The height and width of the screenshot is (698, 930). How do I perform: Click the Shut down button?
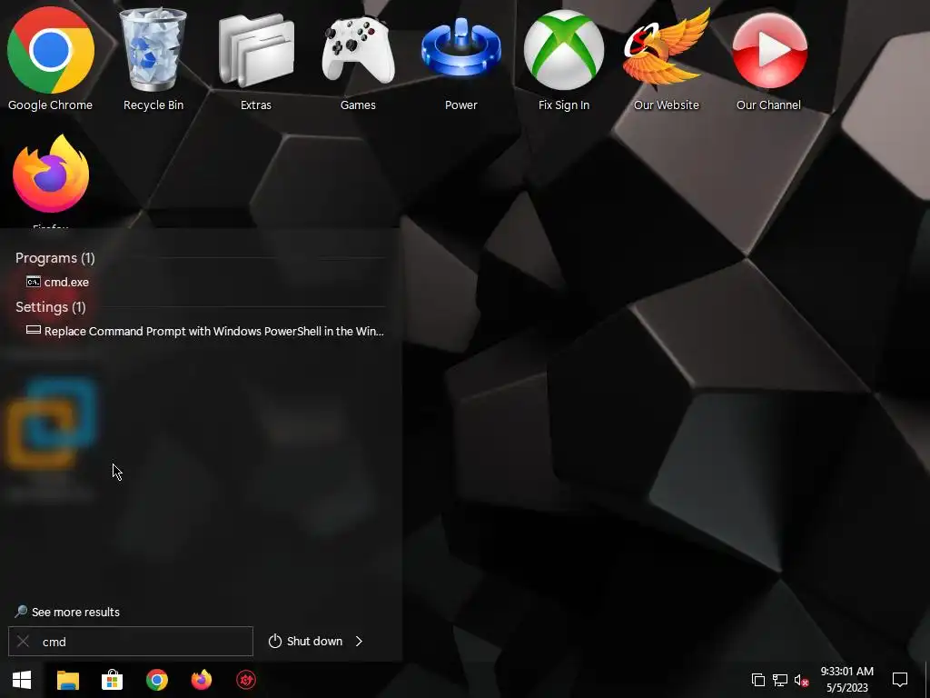(305, 642)
